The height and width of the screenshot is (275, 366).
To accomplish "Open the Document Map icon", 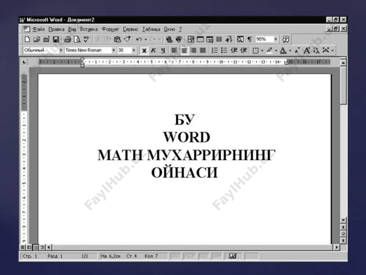I will (240, 39).
